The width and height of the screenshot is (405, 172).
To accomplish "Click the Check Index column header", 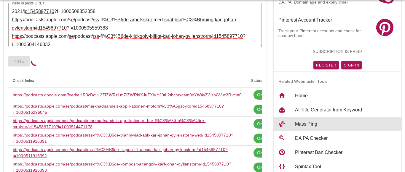I will [23, 81].
